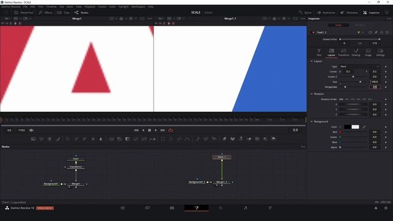Switch to the Shading tab
Image resolution: width=393 pixels, height=221 pixels.
coord(356,53)
